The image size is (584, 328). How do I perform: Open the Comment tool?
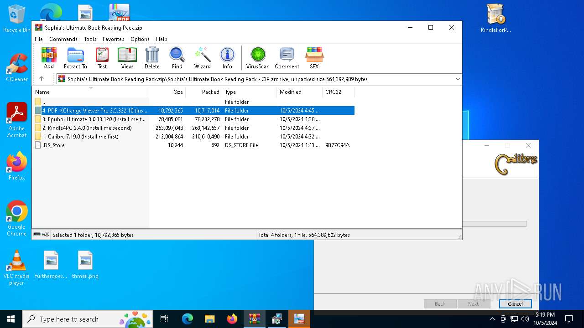tap(287, 58)
